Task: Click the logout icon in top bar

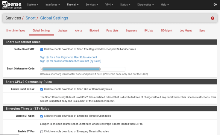Action: click(x=215, y=4)
